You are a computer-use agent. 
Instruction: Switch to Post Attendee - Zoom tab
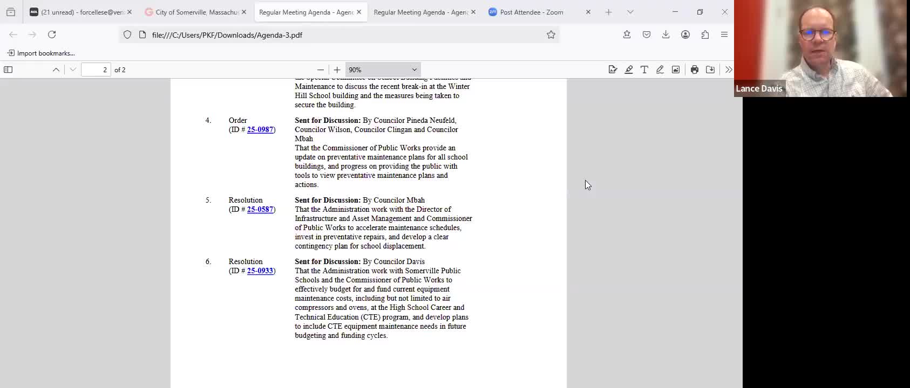[x=532, y=12]
